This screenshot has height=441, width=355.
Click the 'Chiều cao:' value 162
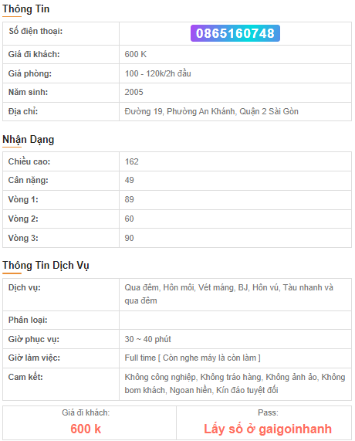(131, 161)
